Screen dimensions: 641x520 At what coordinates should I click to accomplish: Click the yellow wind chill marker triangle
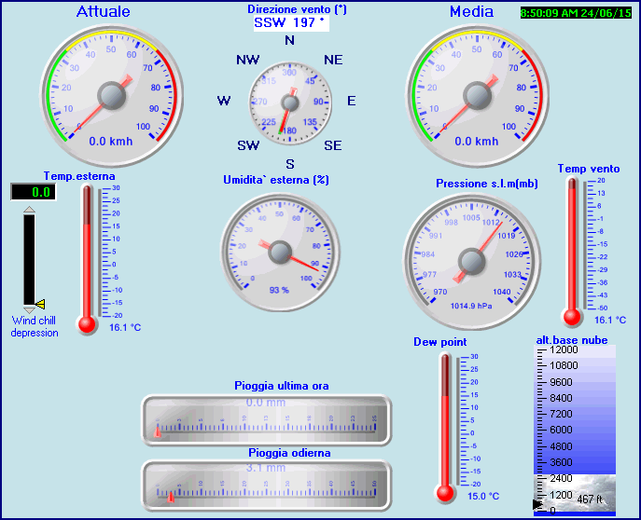pos(40,303)
